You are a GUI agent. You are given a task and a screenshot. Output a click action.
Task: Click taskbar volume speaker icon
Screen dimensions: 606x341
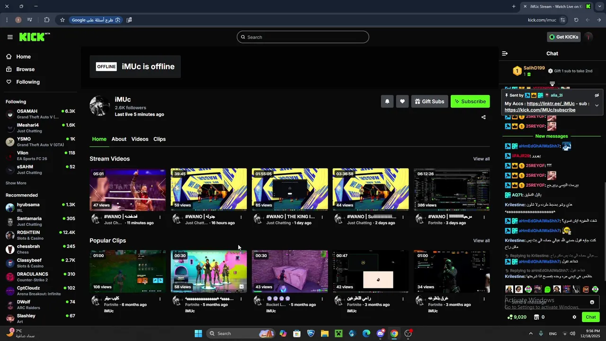click(x=572, y=333)
